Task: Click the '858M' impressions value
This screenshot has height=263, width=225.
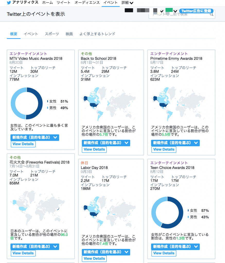Action: coord(14,183)
